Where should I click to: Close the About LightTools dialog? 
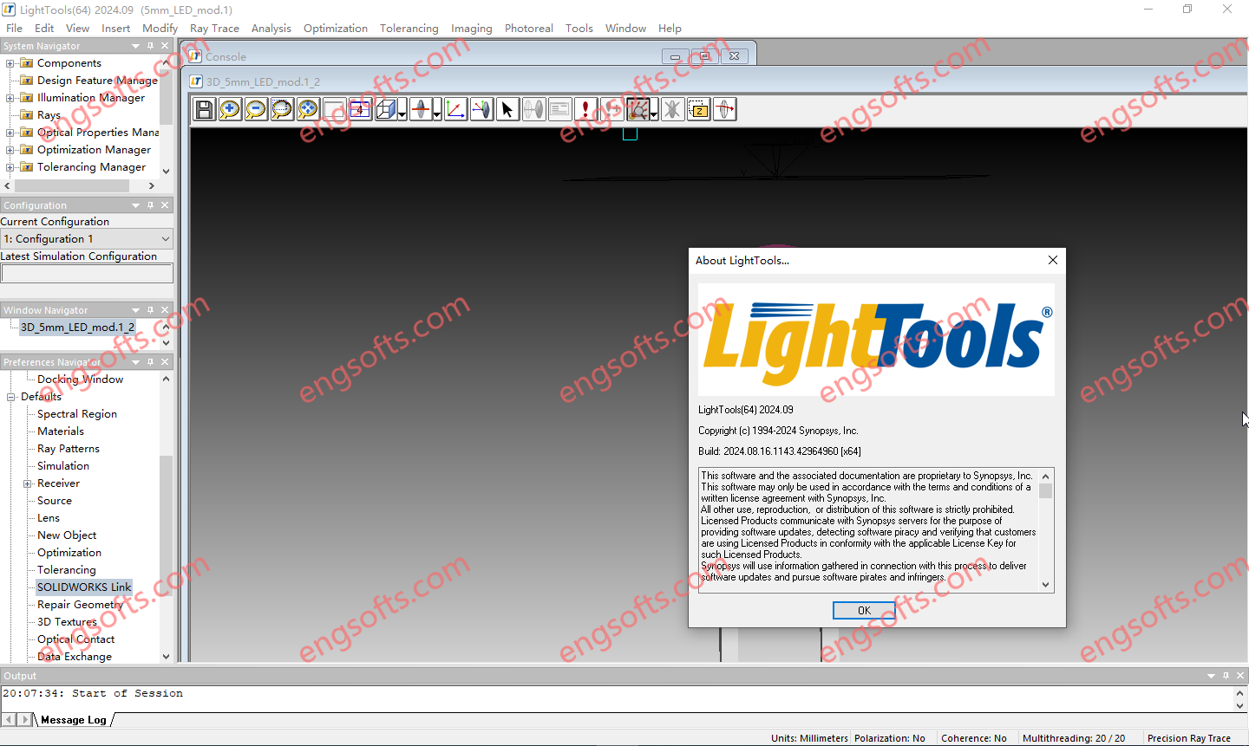point(1052,260)
